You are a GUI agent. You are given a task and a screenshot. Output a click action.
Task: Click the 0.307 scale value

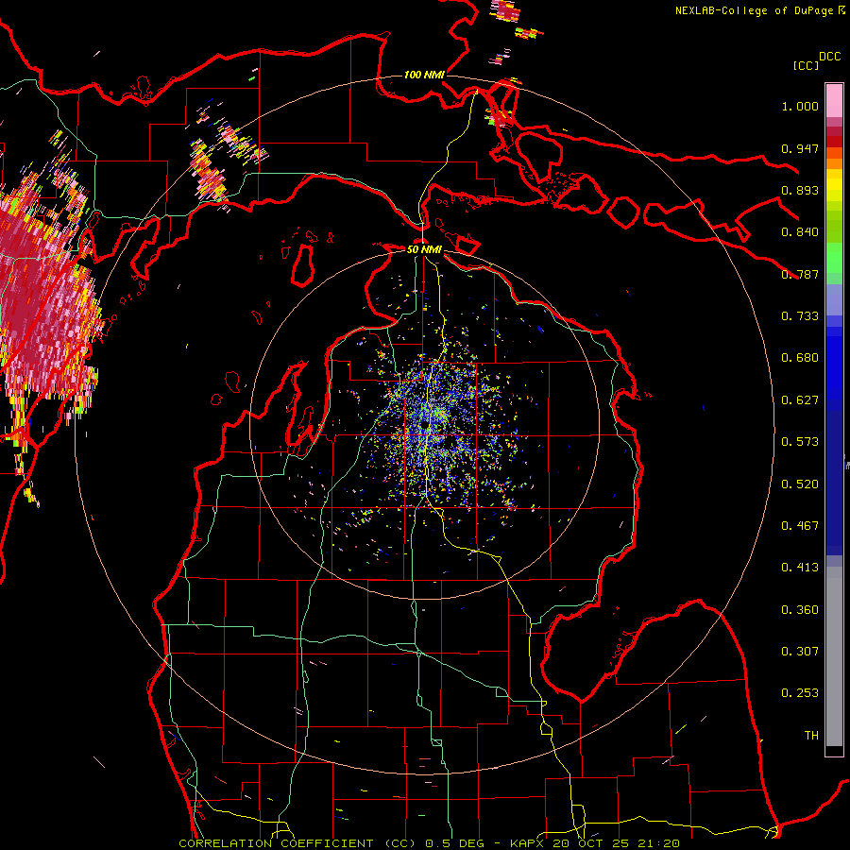pos(800,652)
